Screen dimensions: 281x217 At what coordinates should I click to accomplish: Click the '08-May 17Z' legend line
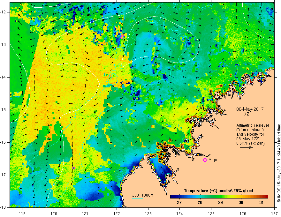pyautogui.click(x=247, y=139)
